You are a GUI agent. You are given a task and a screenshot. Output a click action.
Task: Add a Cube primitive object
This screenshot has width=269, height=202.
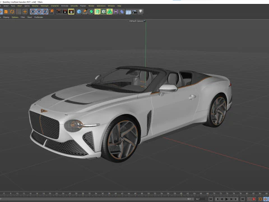79,12
